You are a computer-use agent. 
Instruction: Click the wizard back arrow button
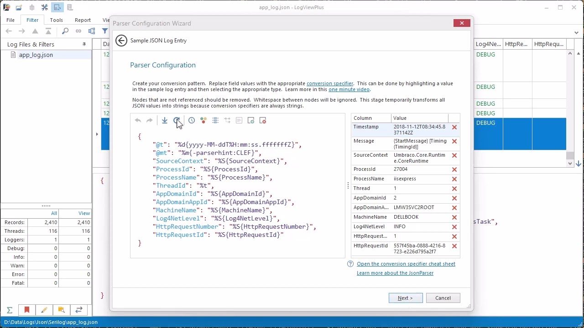coord(121,41)
